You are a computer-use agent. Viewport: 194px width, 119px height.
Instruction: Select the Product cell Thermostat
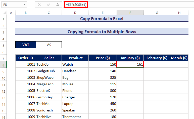click(76, 117)
